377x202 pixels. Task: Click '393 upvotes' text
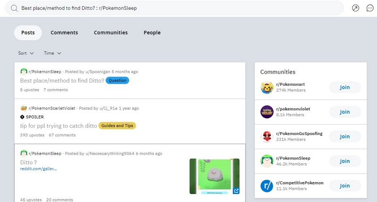[x=32, y=135]
